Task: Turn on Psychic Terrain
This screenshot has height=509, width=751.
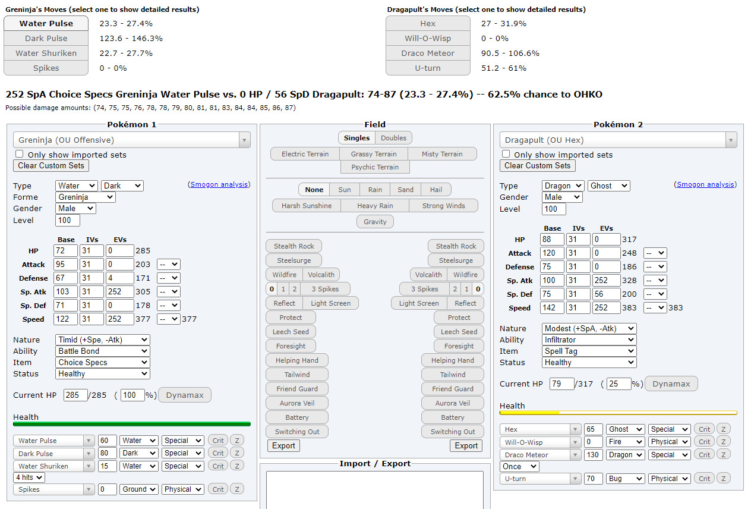Action: (375, 167)
